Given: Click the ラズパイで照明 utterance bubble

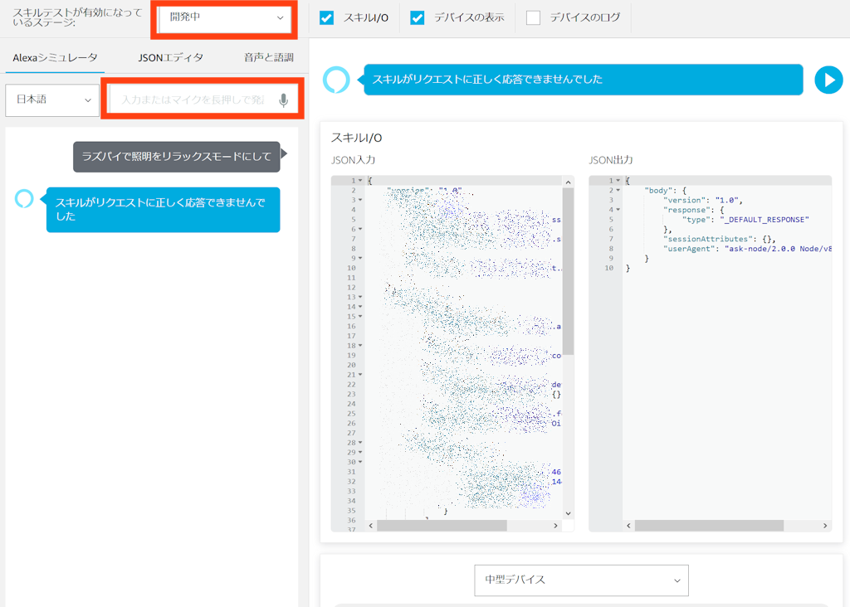Looking at the screenshot, I should tap(176, 157).
